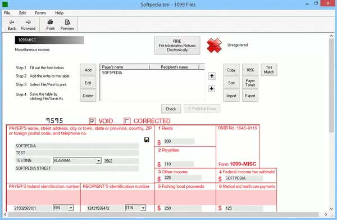Viewport: 337px width, 220px height.
Task: Click the SOFTPEDIA STREET field
Action: [77, 168]
